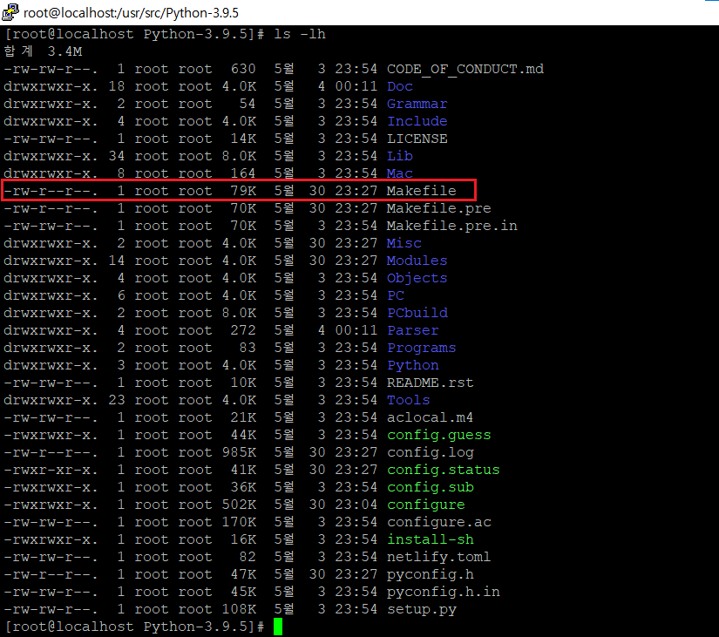Image resolution: width=719 pixels, height=637 pixels.
Task: Click the green configure executable name
Action: pos(425,505)
